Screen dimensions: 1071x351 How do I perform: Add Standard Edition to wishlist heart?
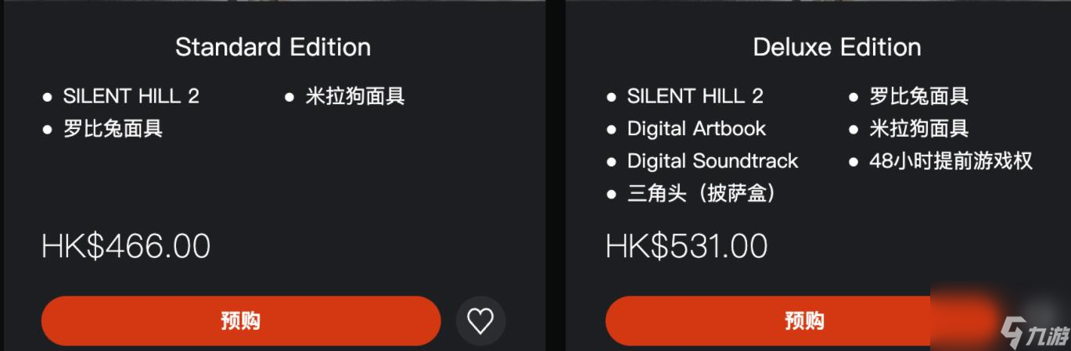[480, 321]
